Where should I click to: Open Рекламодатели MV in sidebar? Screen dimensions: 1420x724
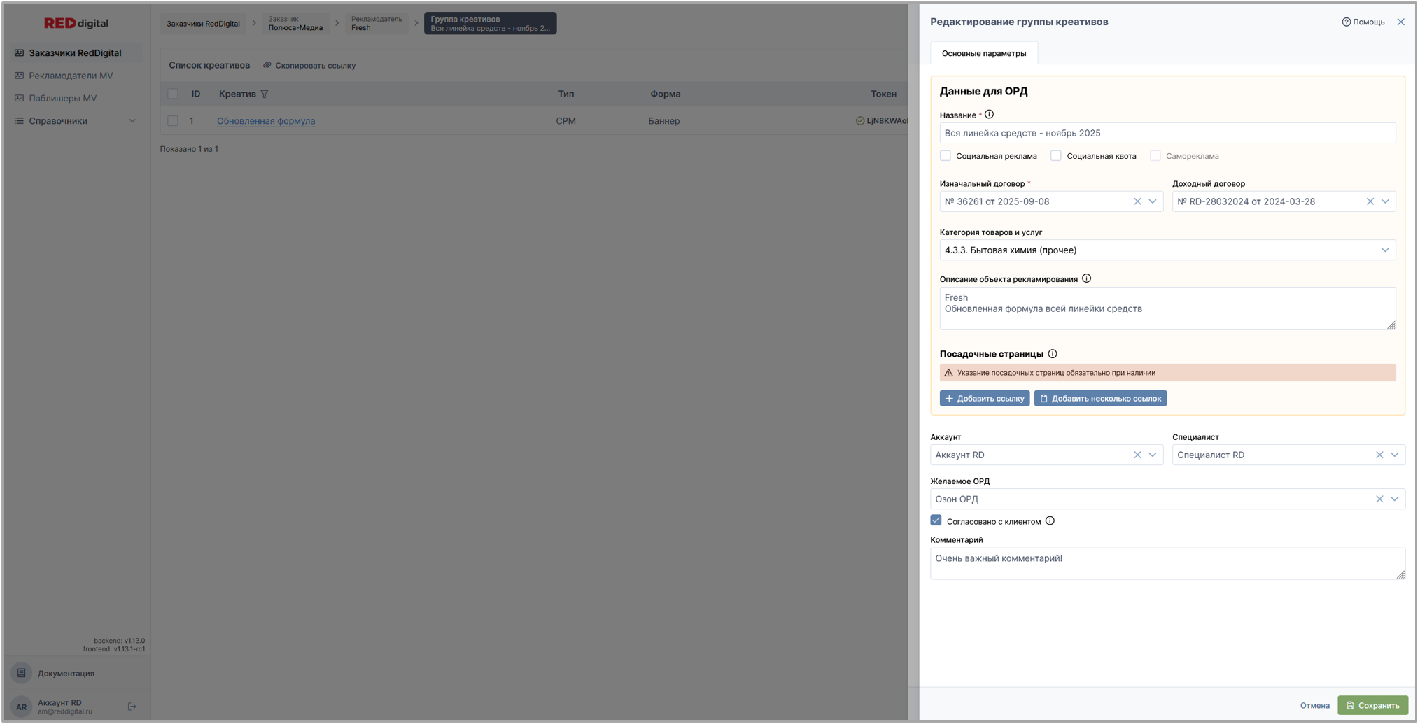(71, 76)
